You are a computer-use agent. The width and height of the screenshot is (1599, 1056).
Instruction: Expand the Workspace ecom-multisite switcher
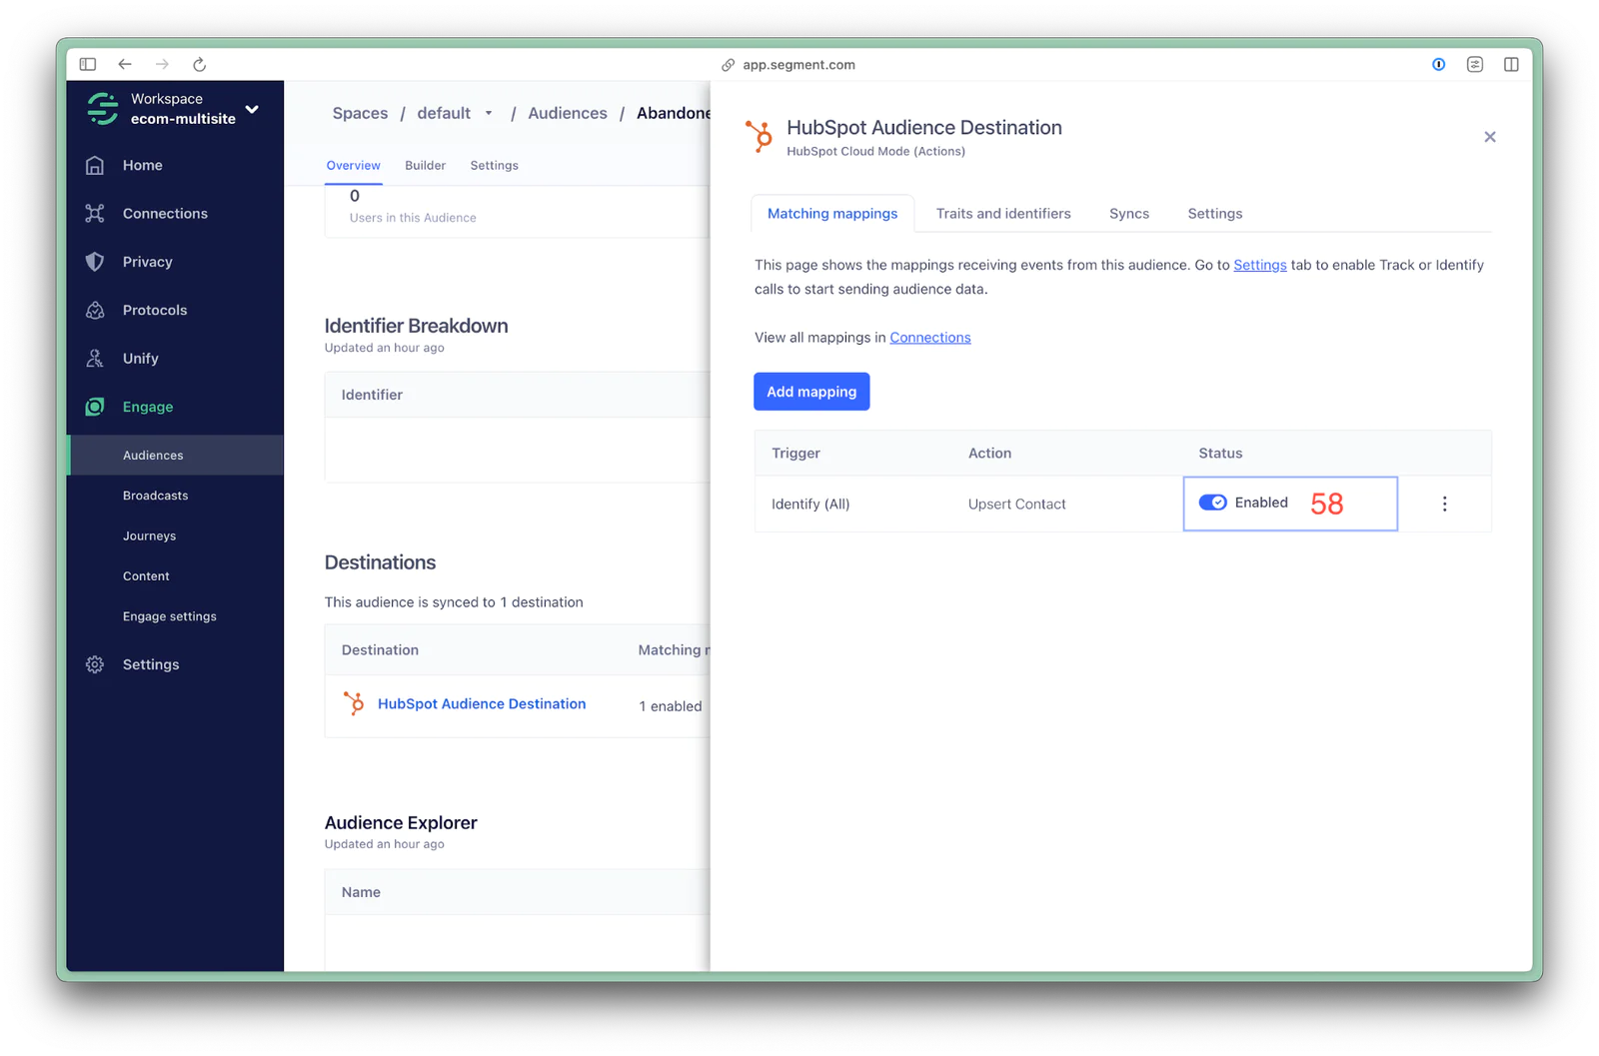point(252,109)
